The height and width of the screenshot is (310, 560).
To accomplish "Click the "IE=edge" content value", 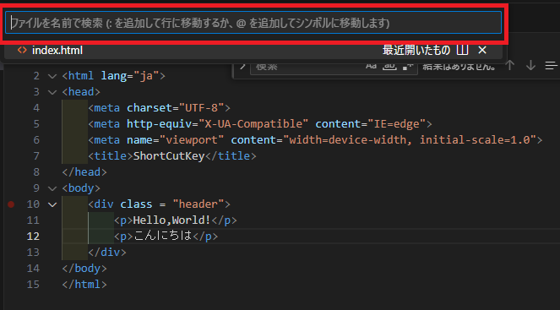I will point(396,124).
